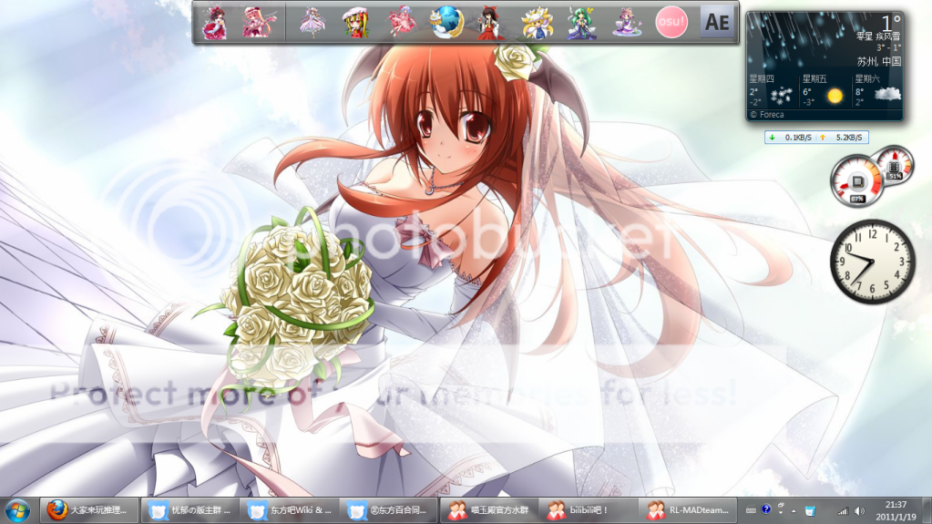Expand hidden system tray icons arrow

coord(794,510)
